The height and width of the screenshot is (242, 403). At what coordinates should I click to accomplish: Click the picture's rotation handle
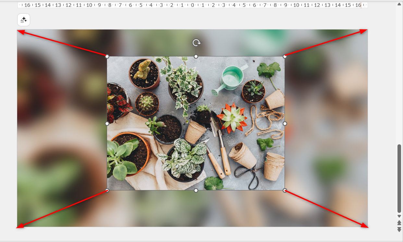point(196,43)
